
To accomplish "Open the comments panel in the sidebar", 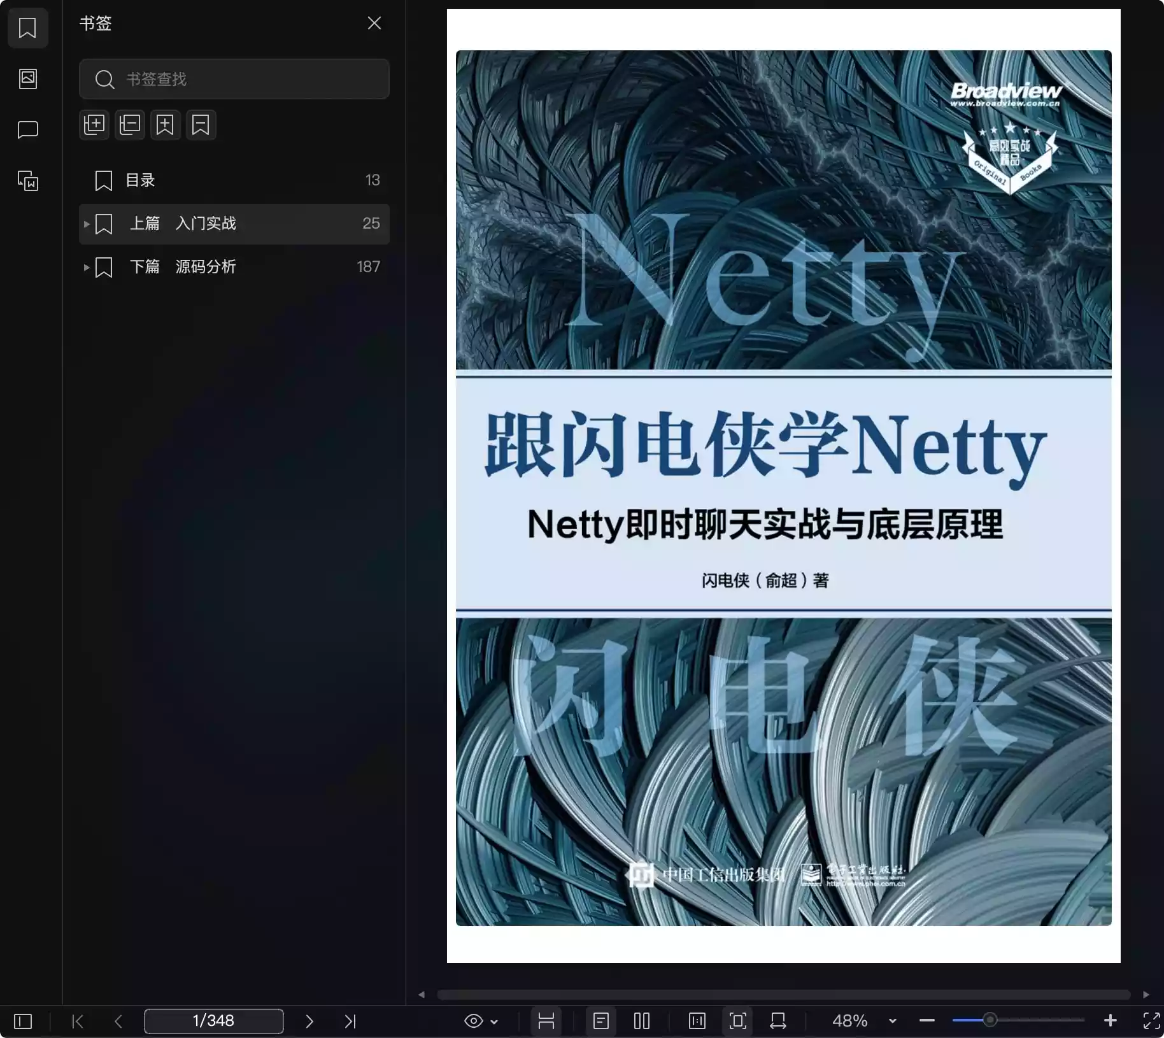I will [x=28, y=130].
